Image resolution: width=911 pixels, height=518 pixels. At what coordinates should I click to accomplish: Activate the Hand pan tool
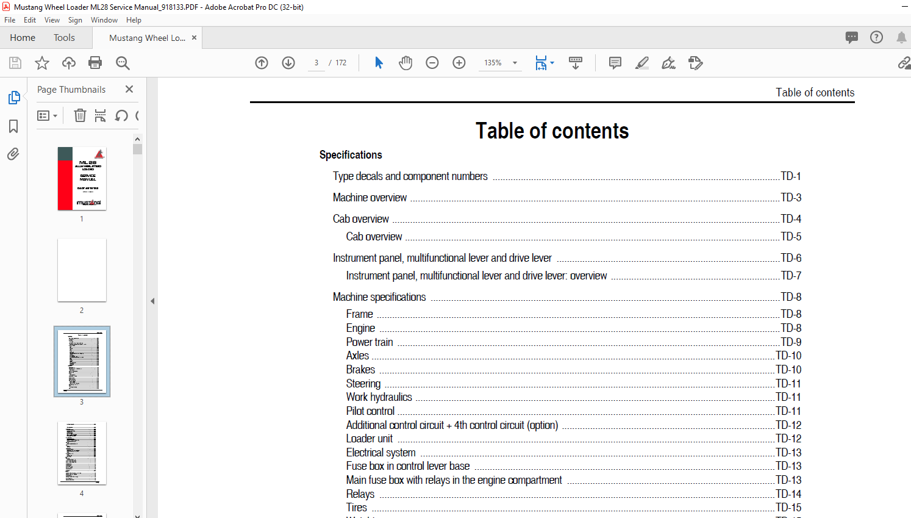[x=405, y=63]
